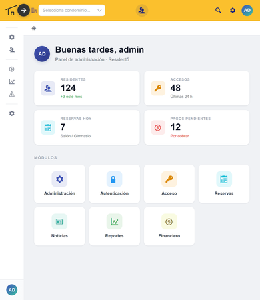Open the Financiero module tile
Image resolution: width=260 pixels, height=300 pixels.
[x=169, y=226]
